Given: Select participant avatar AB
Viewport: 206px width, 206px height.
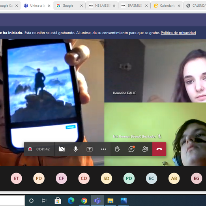Looking at the screenshot, I should coord(174,178).
